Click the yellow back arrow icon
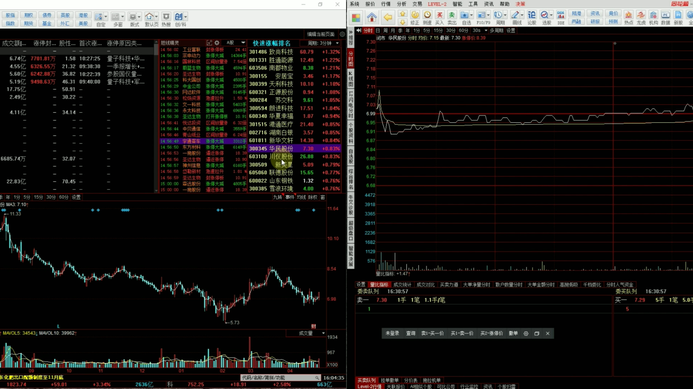This screenshot has width=693, height=389. pyautogui.click(x=388, y=17)
